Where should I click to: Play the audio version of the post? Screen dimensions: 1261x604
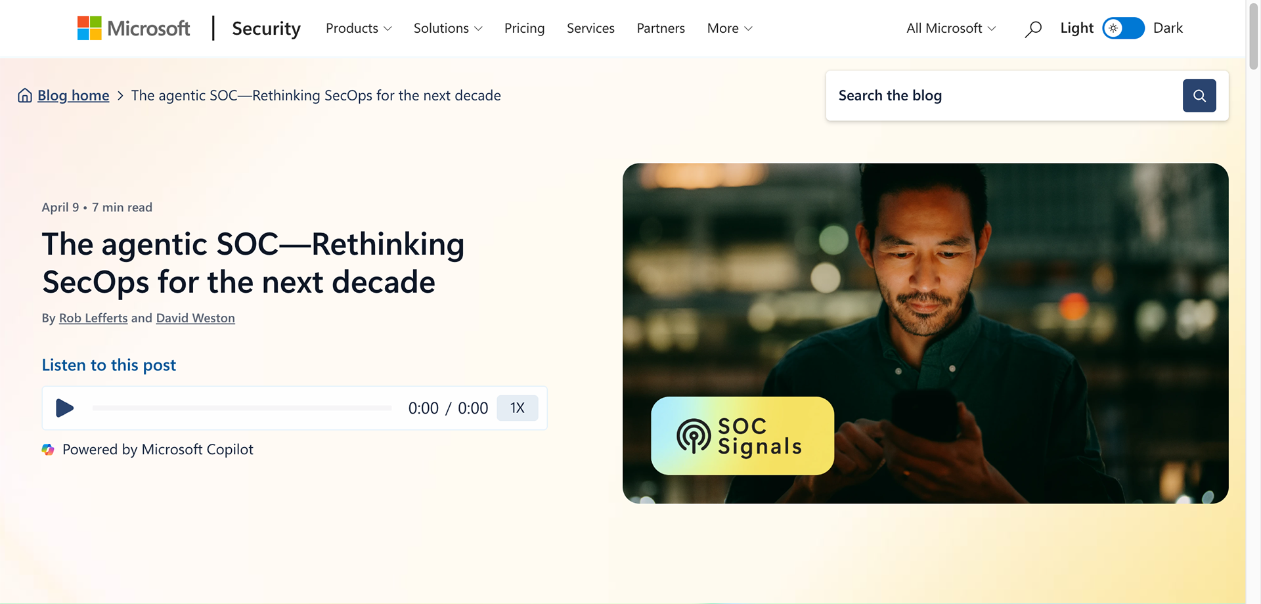point(64,408)
